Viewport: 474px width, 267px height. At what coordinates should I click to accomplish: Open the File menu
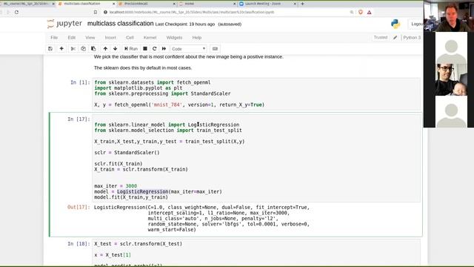click(54, 38)
